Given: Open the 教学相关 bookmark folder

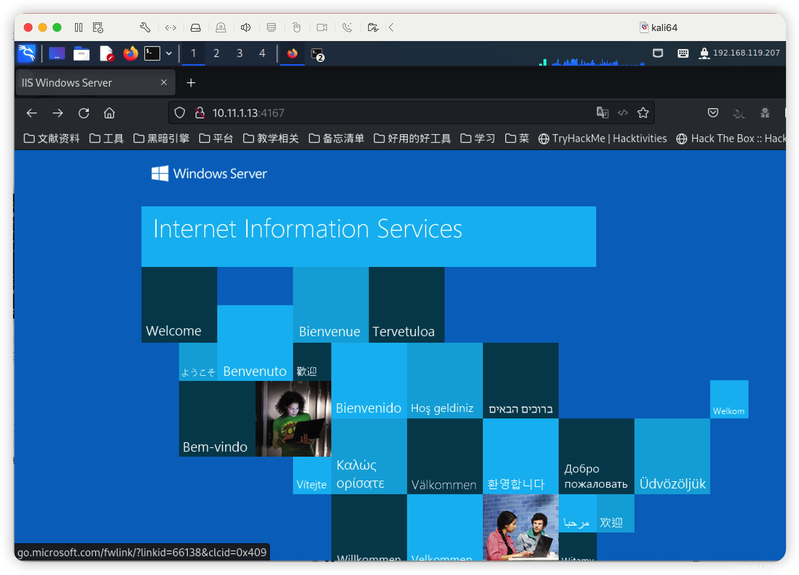Looking at the screenshot, I should (271, 139).
